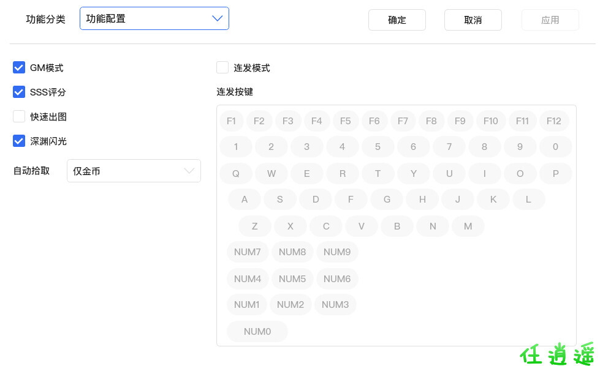This screenshot has width=600, height=366.
Task: Select the number 5 key
Action: [378, 147]
